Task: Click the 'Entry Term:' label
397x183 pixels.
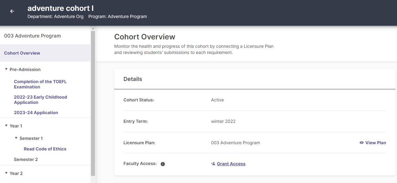Action: [136, 121]
